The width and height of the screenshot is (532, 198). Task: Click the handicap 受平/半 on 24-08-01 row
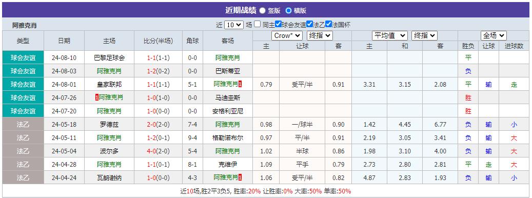click(302, 85)
